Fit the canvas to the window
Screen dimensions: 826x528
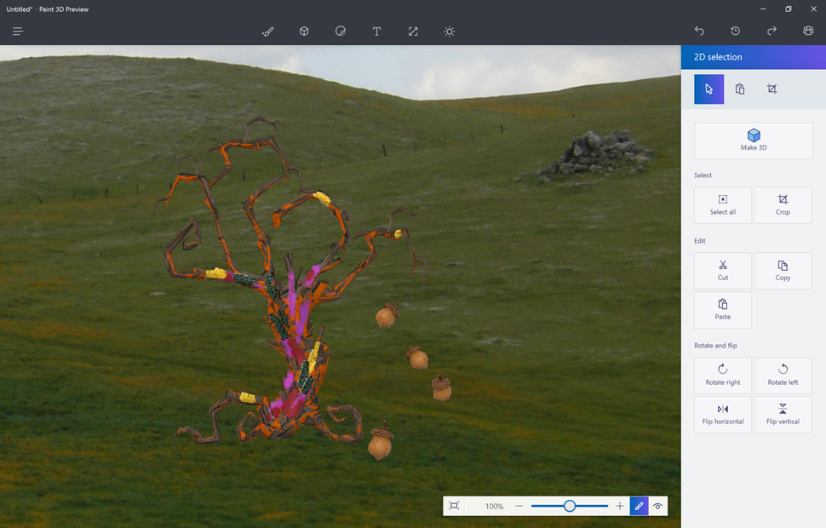[x=454, y=506]
